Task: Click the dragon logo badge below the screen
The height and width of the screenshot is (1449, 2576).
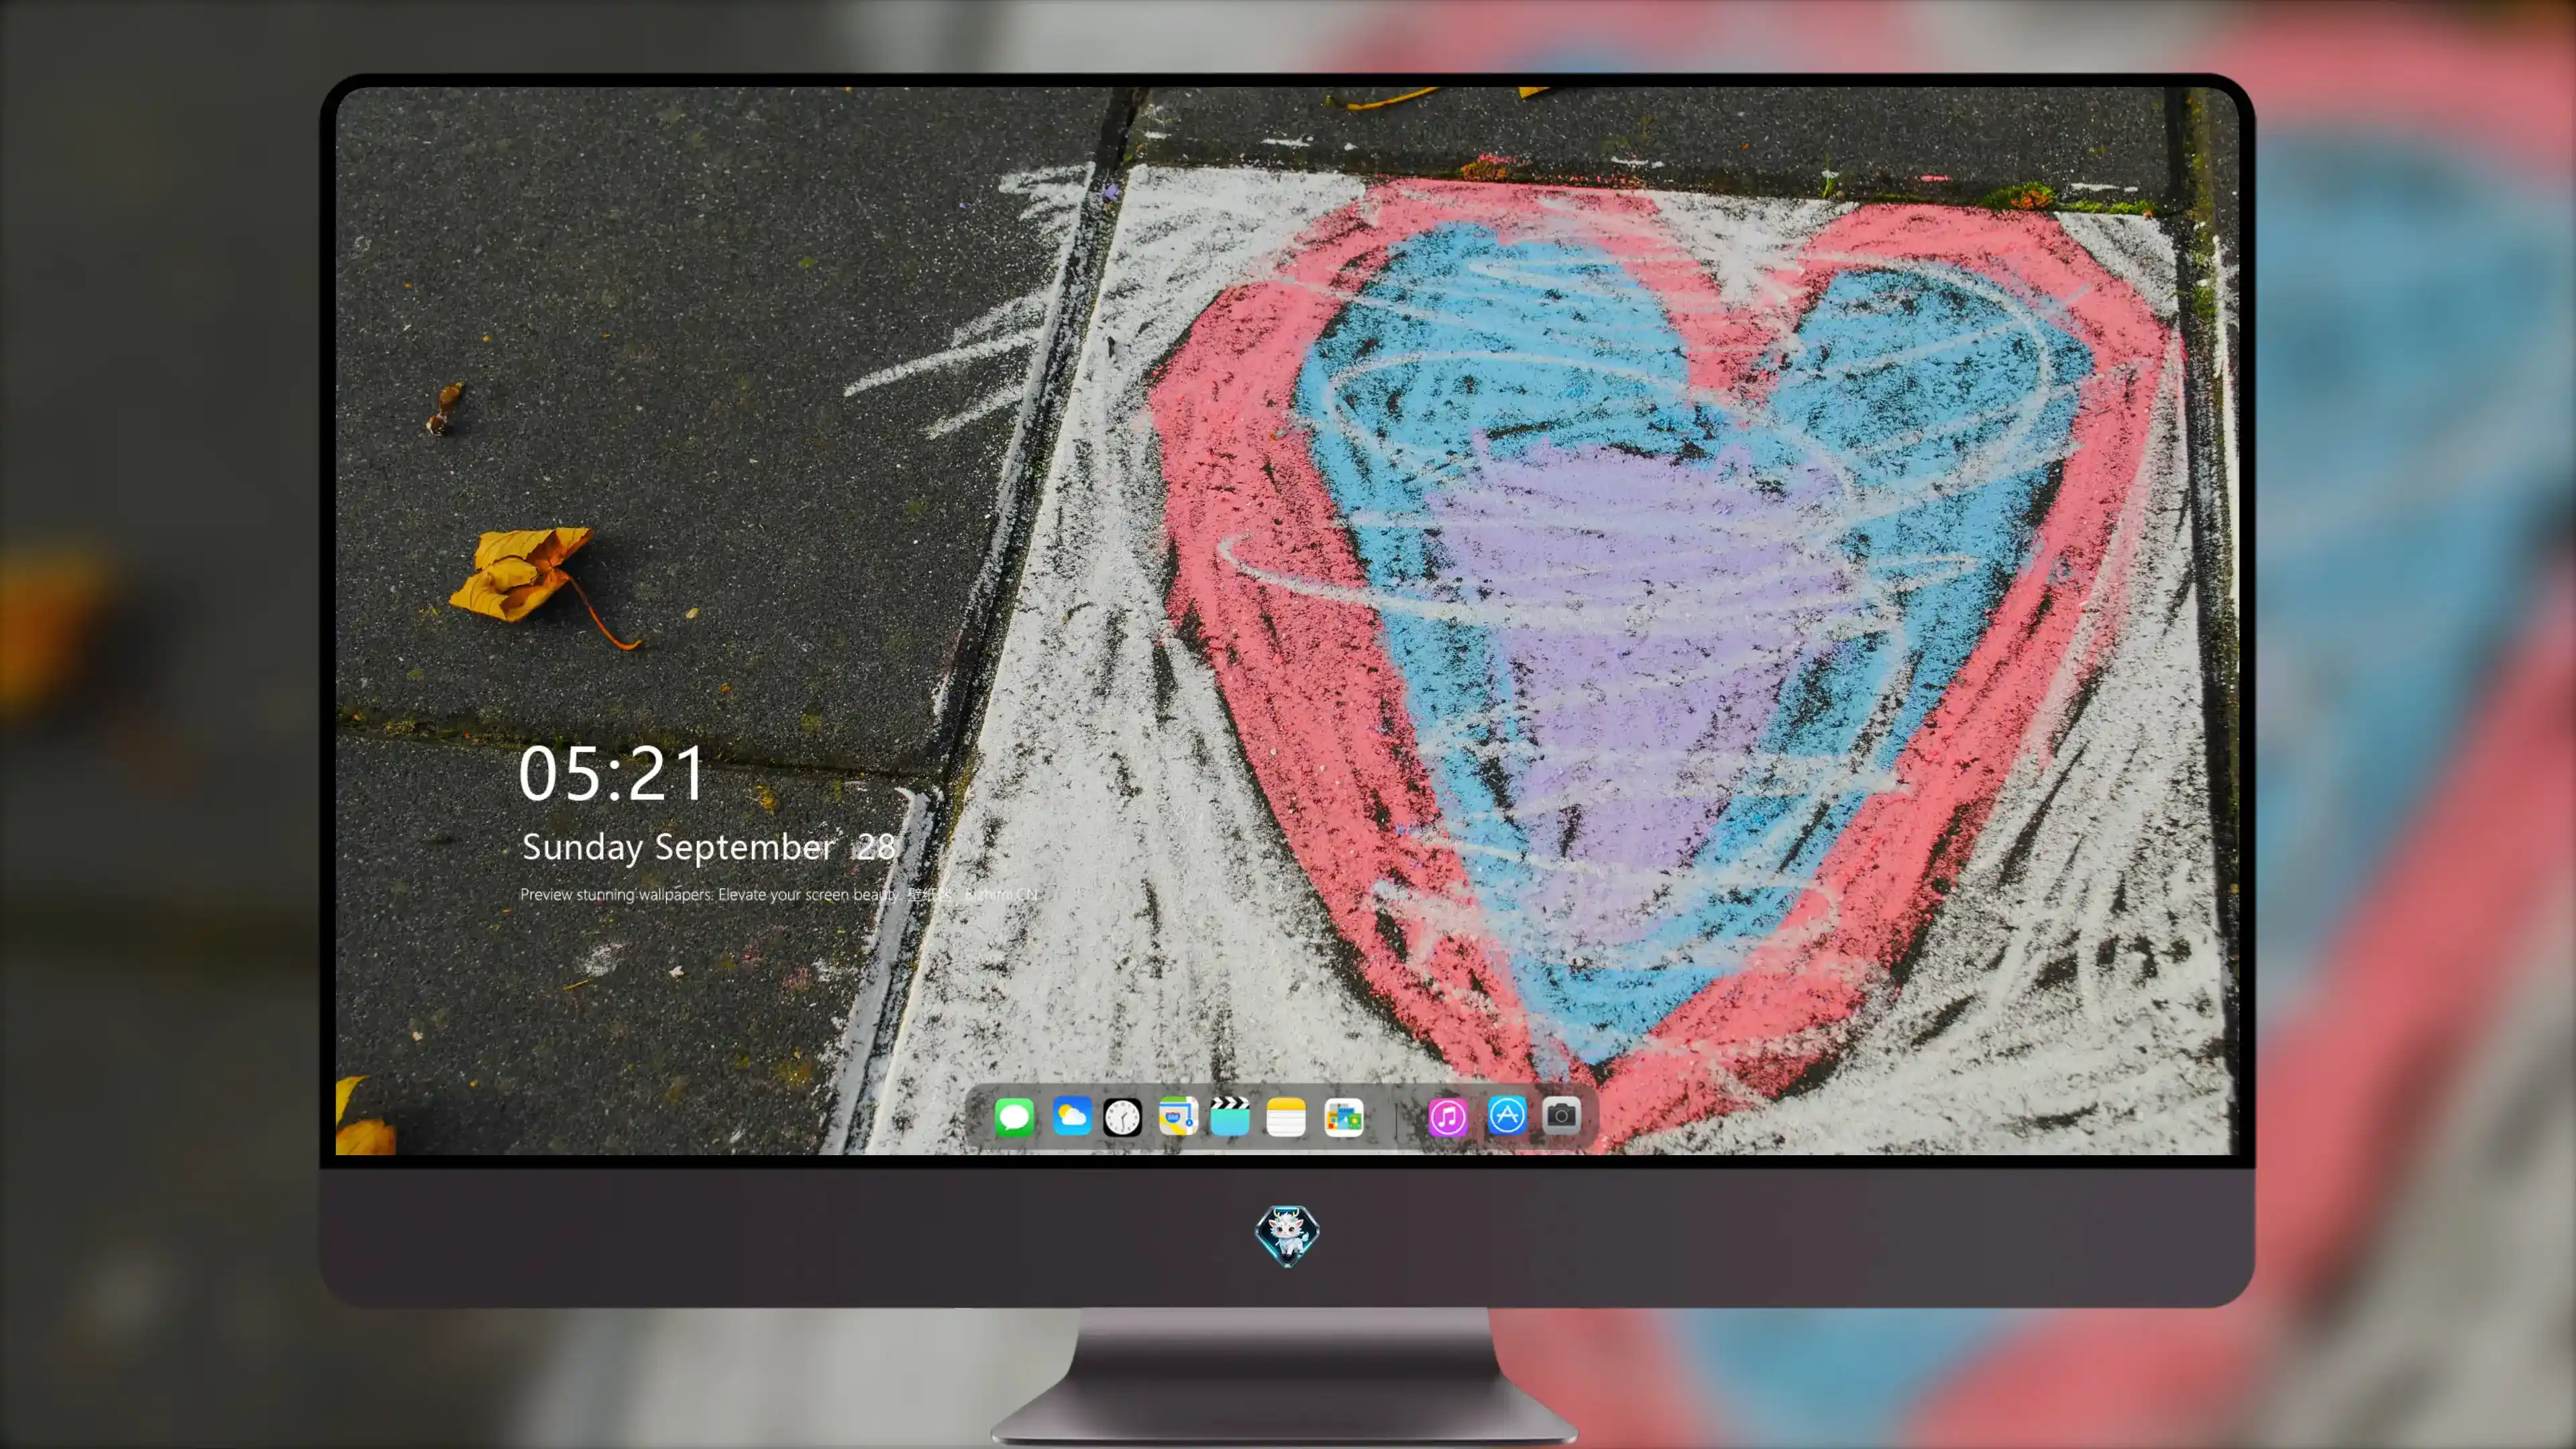Action: coord(1287,1235)
